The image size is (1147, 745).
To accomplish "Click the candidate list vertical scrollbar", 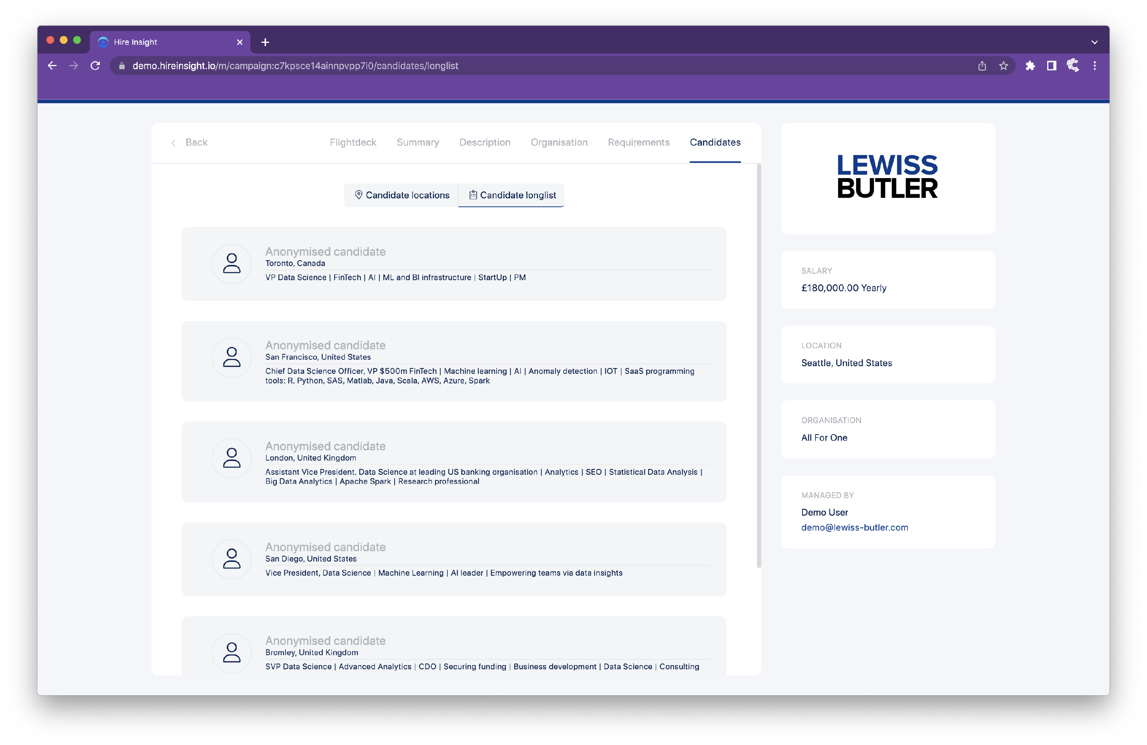I will (x=759, y=366).
